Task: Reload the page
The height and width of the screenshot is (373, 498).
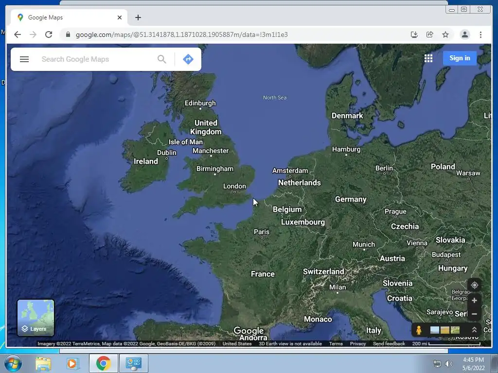Action: pyautogui.click(x=49, y=34)
